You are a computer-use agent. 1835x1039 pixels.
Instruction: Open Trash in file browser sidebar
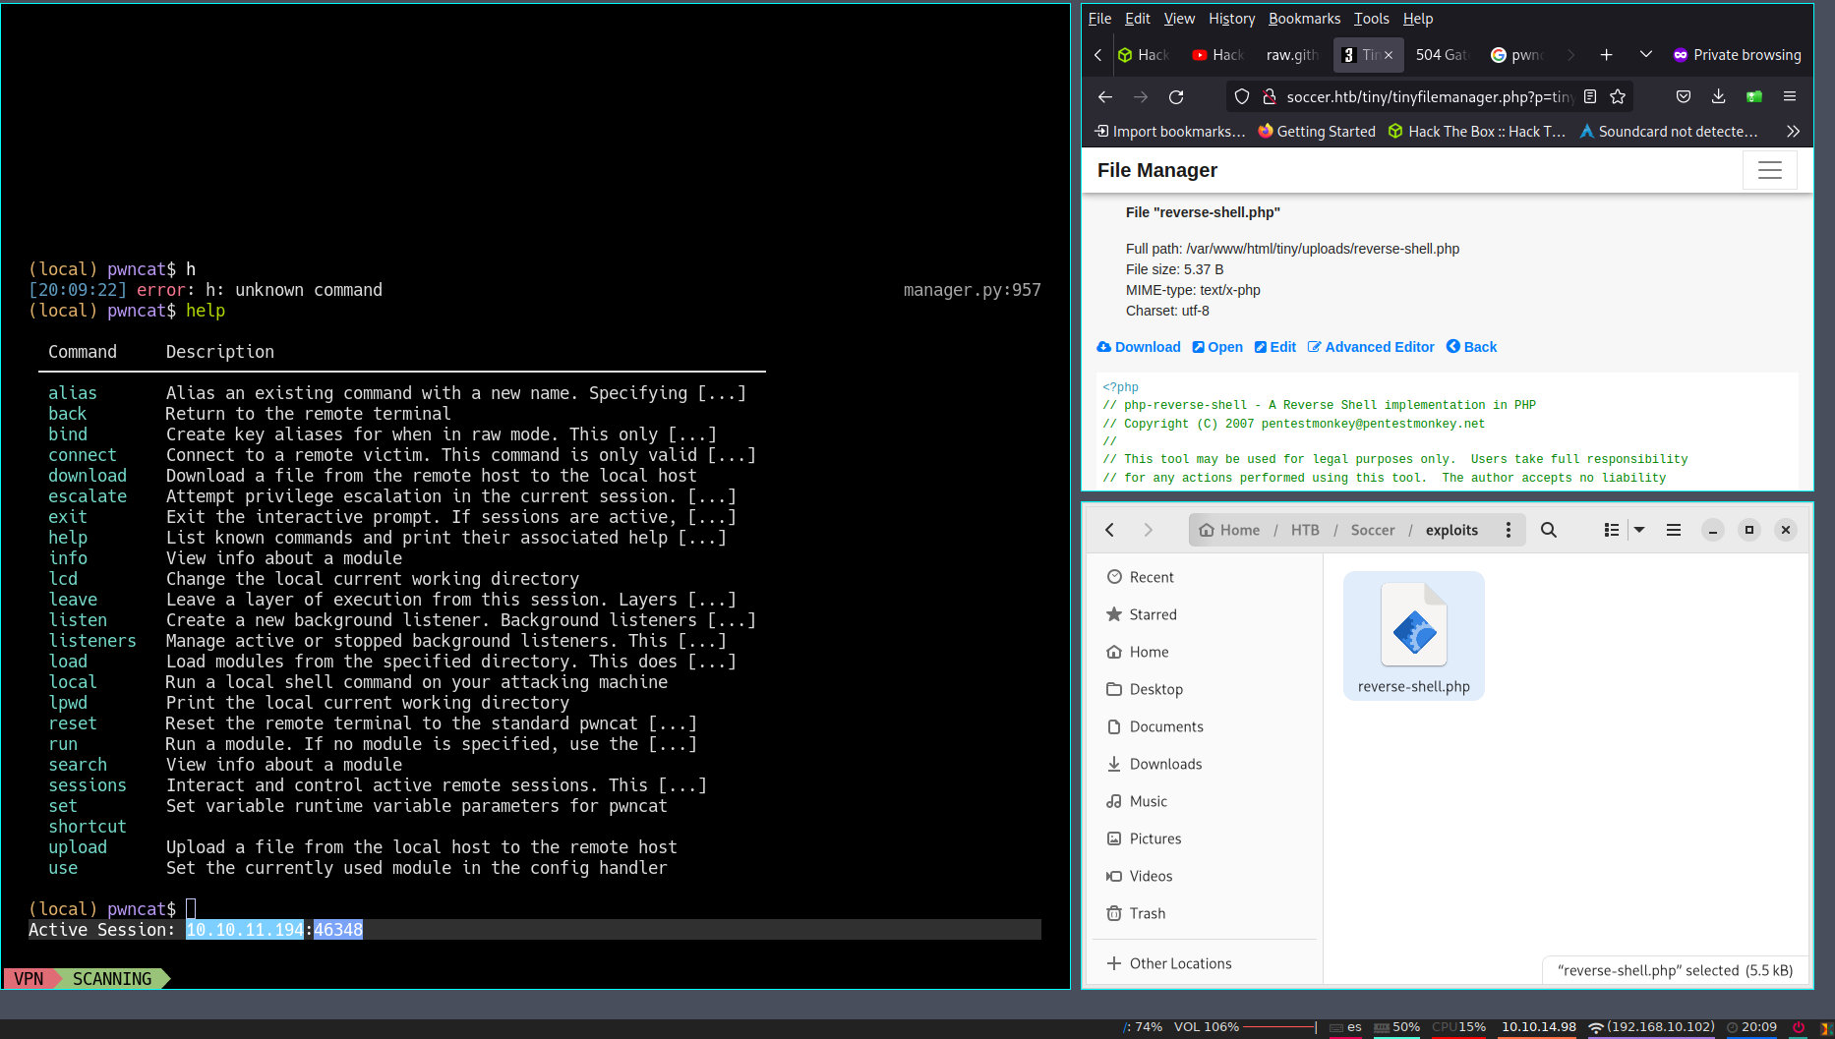coord(1207,913)
